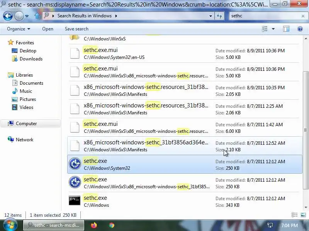Open the Pictures library
Viewport: 309px width, 231px height.
coord(27,99)
